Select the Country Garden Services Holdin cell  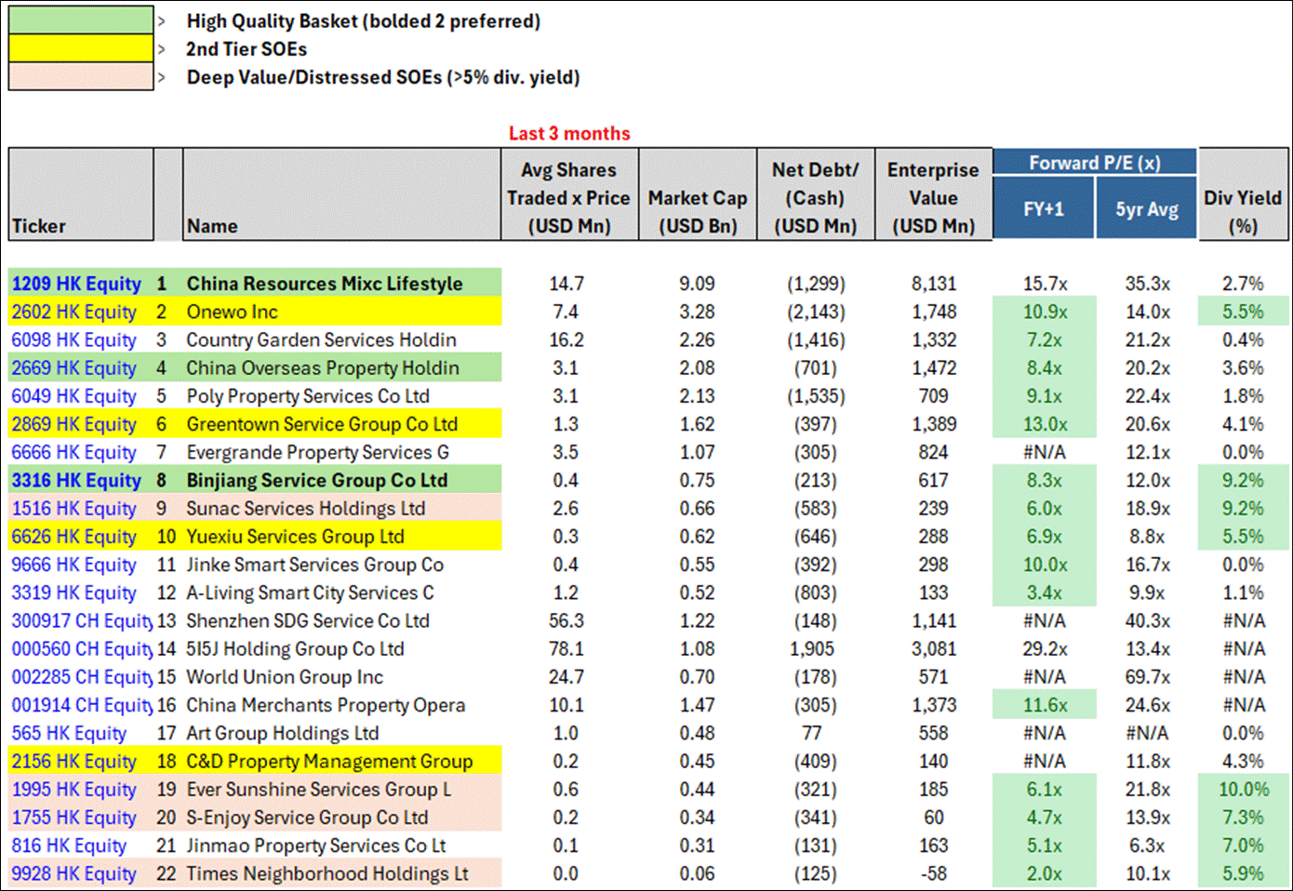tap(341, 339)
